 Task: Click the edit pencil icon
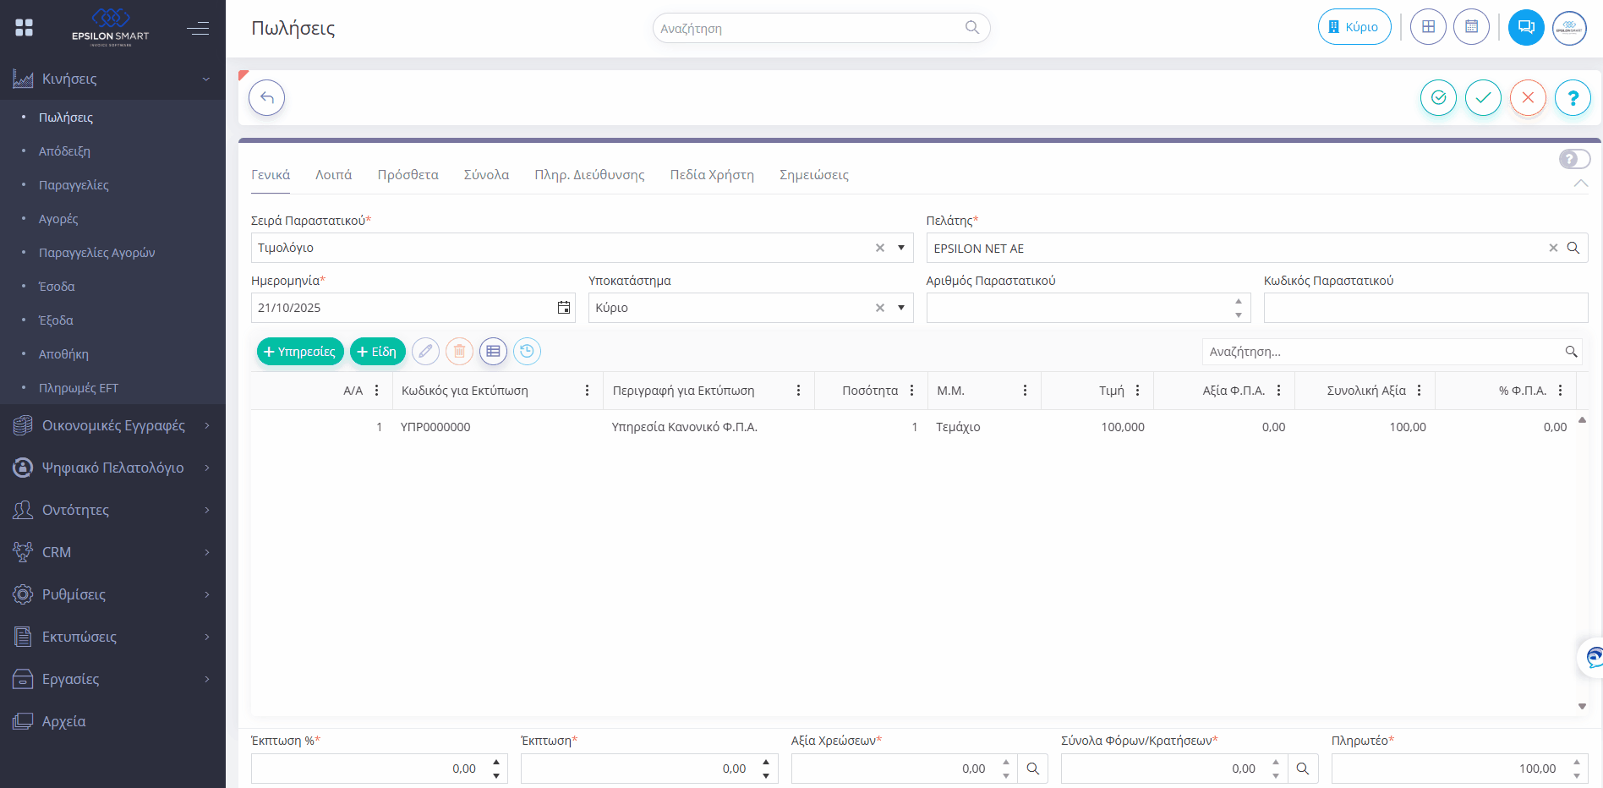pyautogui.click(x=425, y=352)
